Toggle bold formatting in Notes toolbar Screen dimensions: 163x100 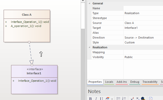pos(91,98)
